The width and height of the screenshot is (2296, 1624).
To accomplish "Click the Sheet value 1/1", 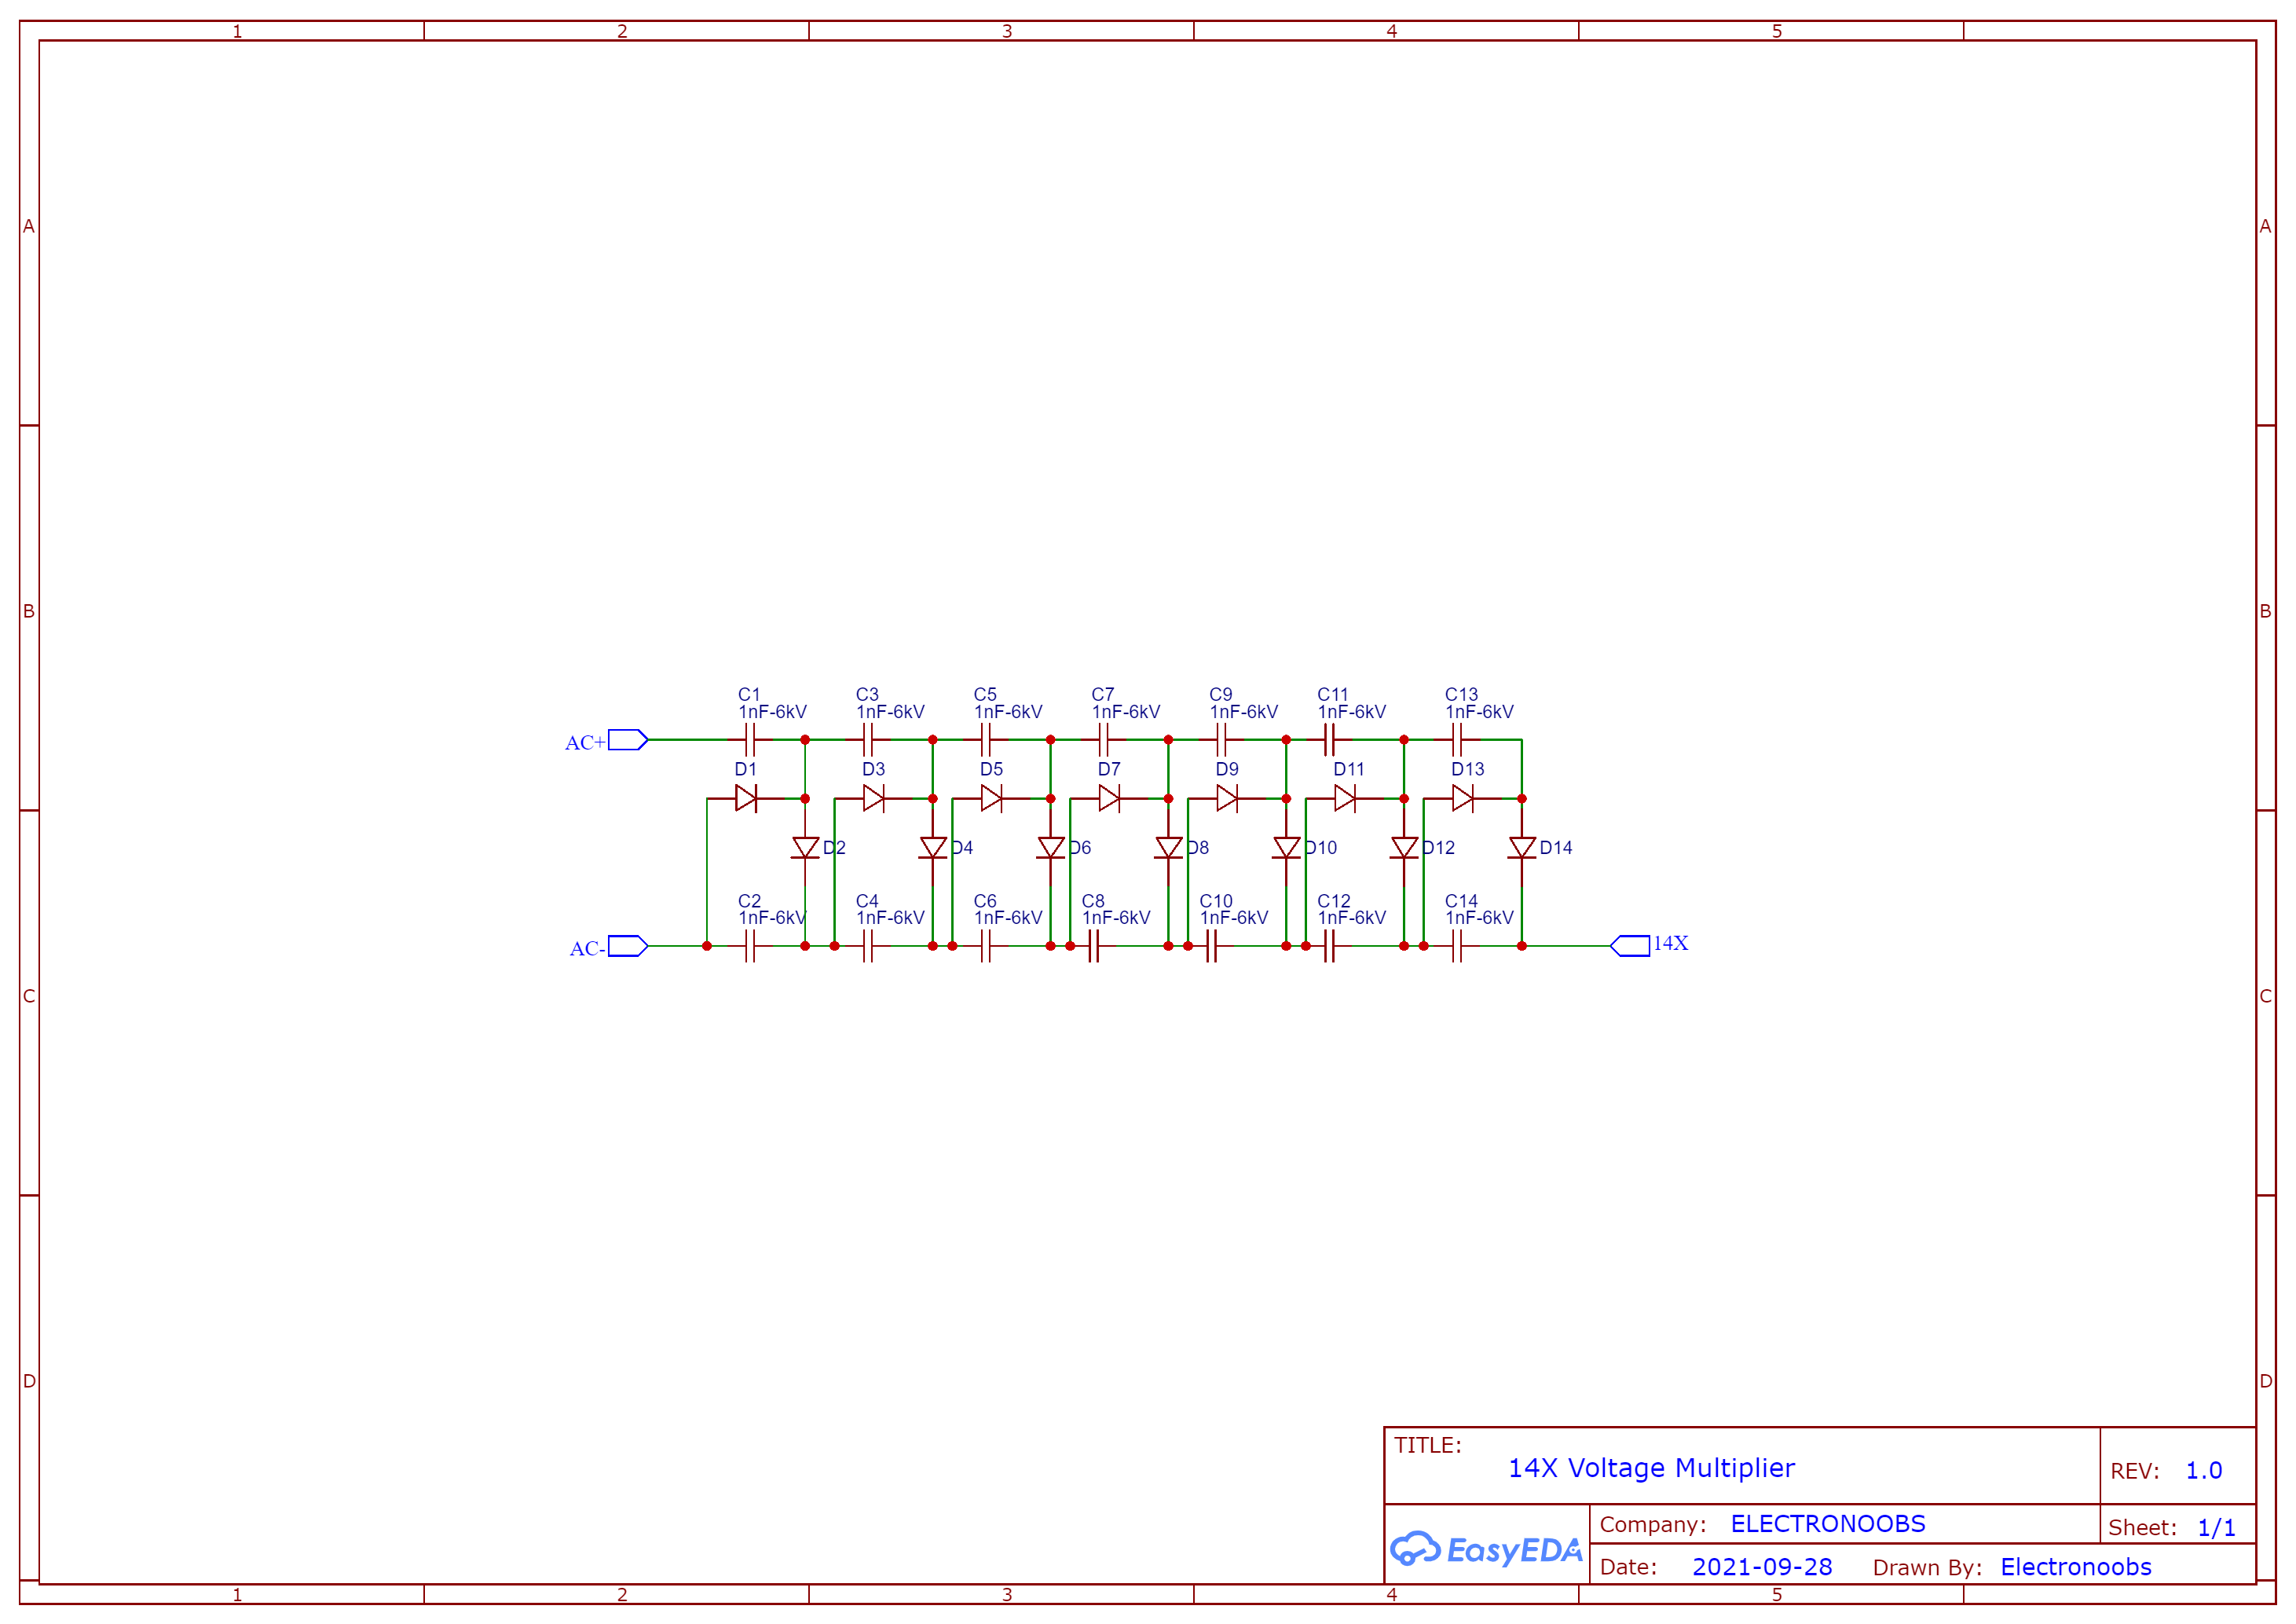I will point(2216,1528).
